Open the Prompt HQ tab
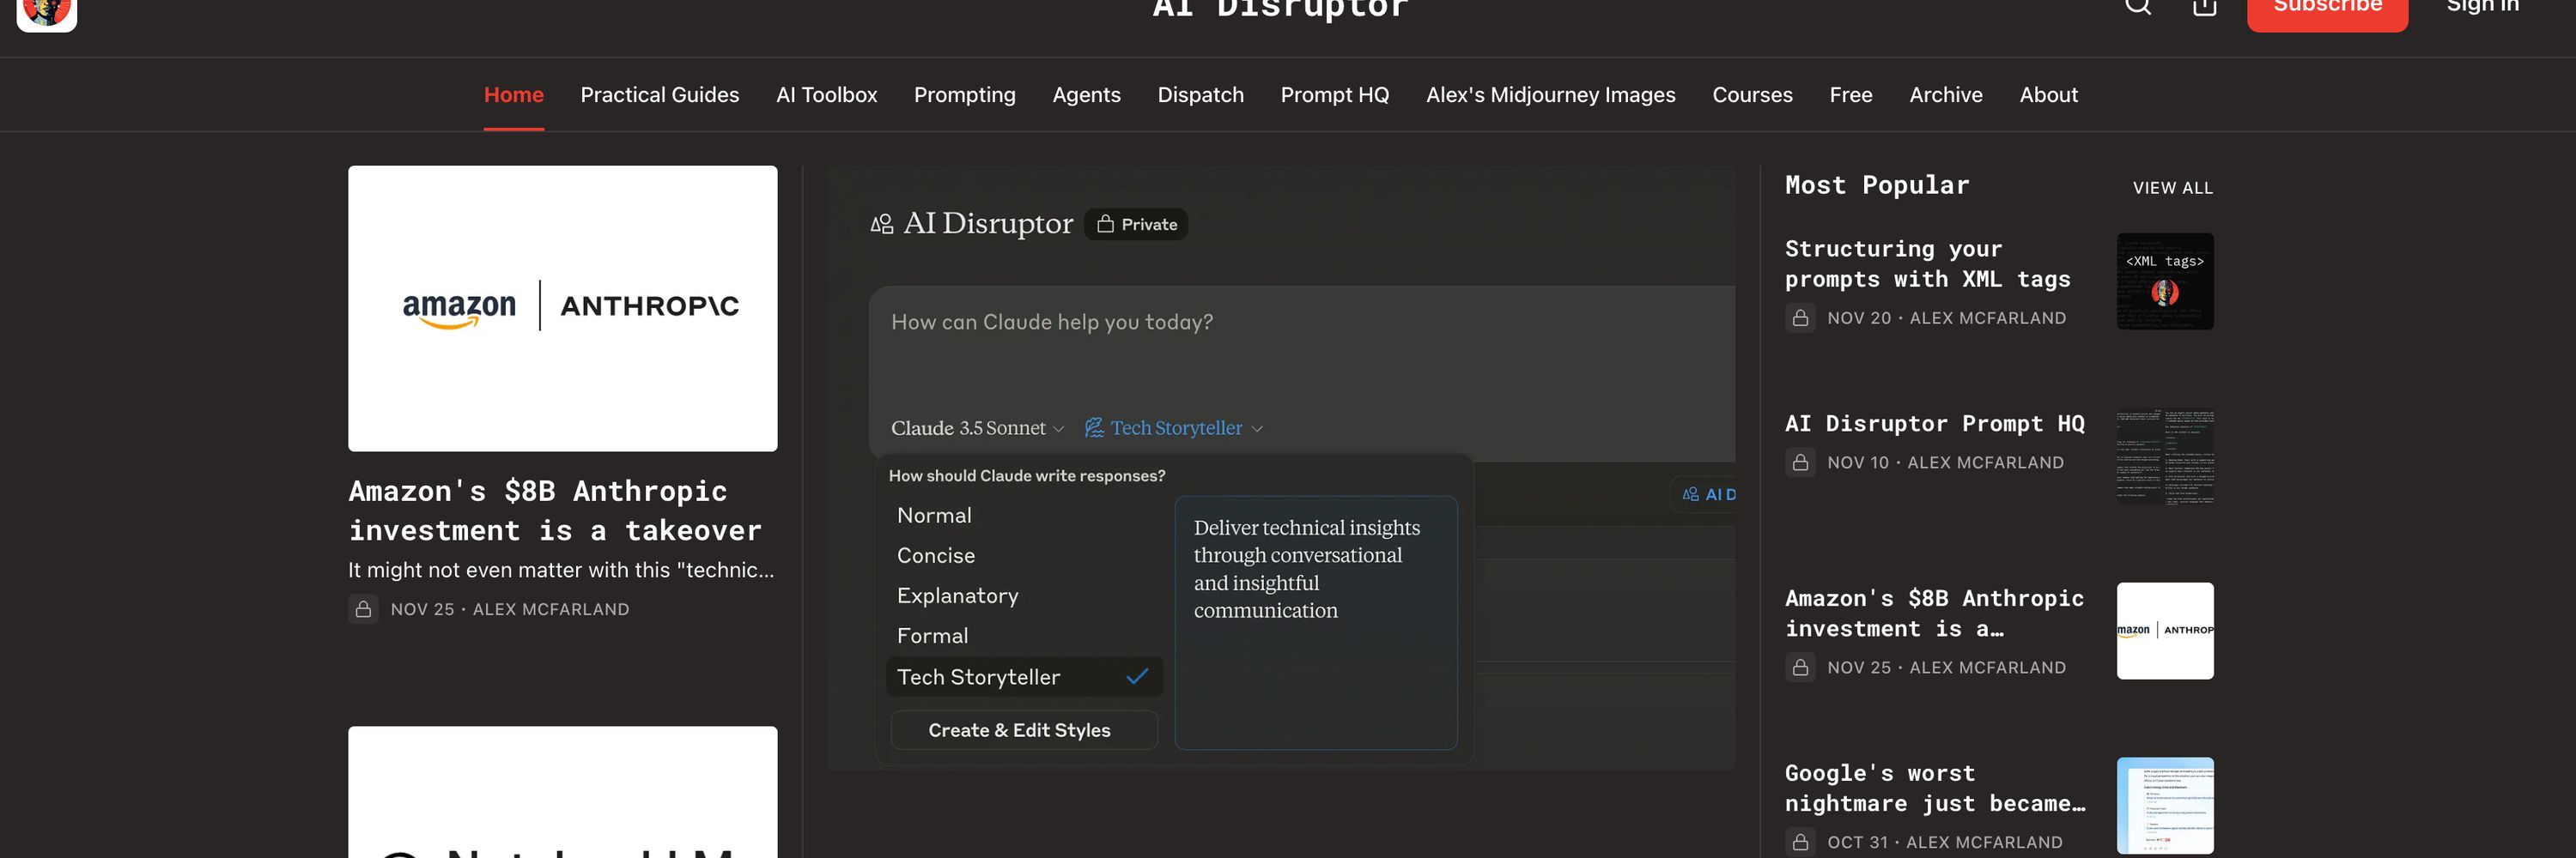Screen dimensions: 2576x858 click(x=1335, y=95)
